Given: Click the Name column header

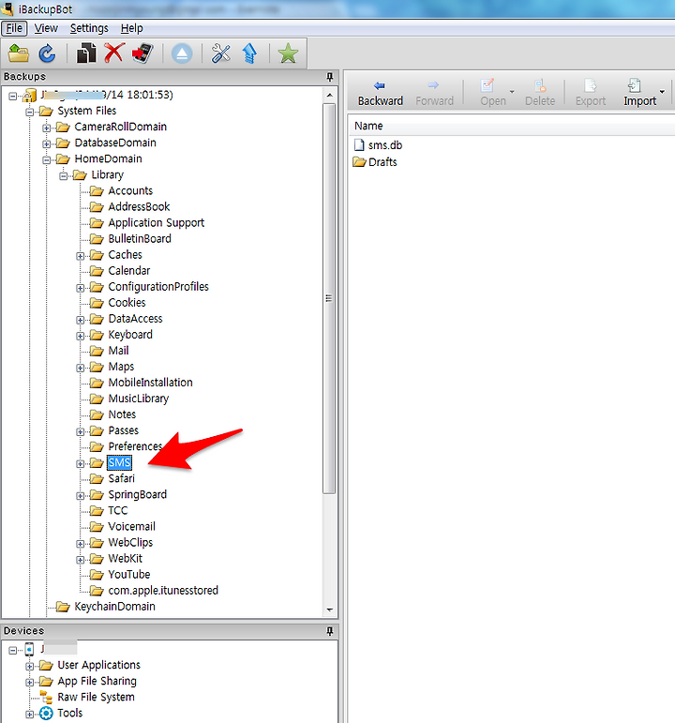Looking at the screenshot, I should (512, 126).
